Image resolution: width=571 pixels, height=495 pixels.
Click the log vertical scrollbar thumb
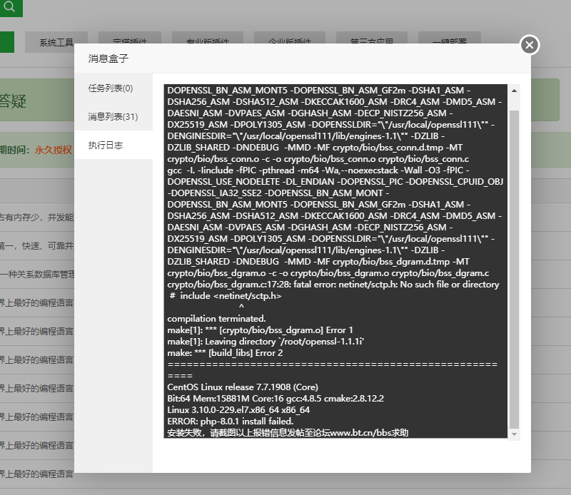514,270
